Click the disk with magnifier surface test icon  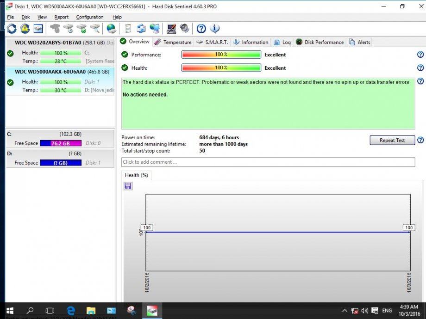click(x=95, y=29)
